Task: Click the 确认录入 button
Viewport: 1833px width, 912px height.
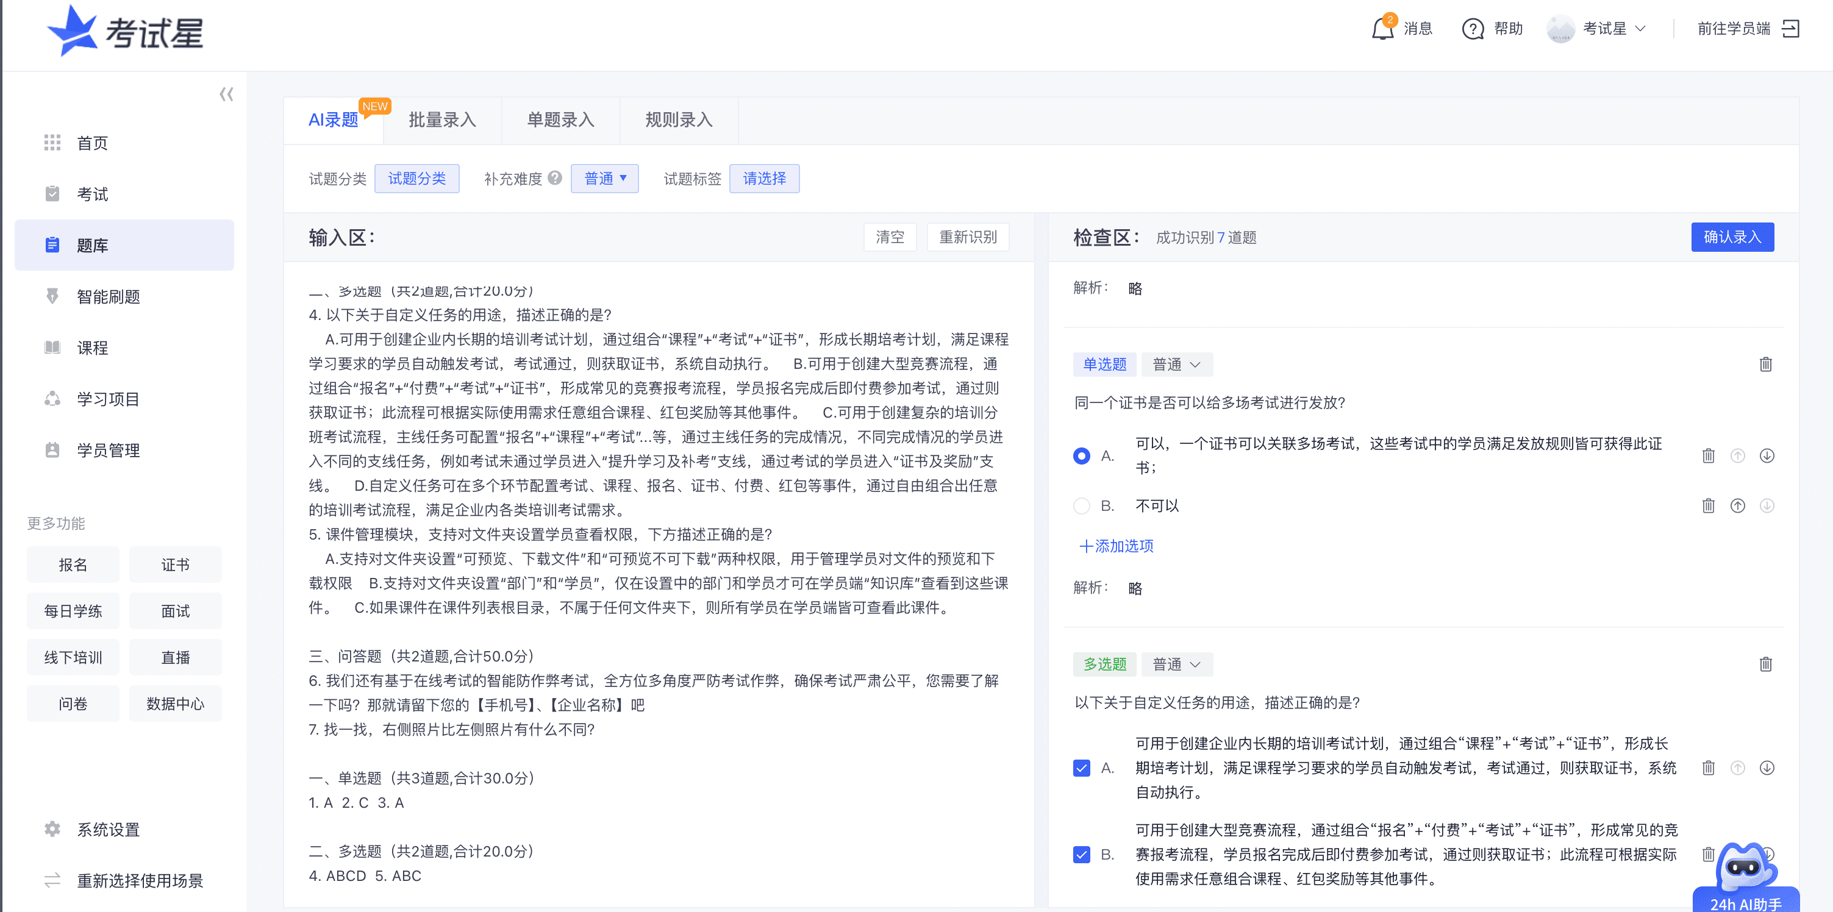Action: tap(1732, 237)
